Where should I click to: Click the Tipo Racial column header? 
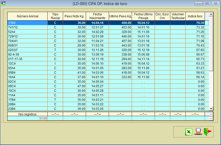click(55, 16)
